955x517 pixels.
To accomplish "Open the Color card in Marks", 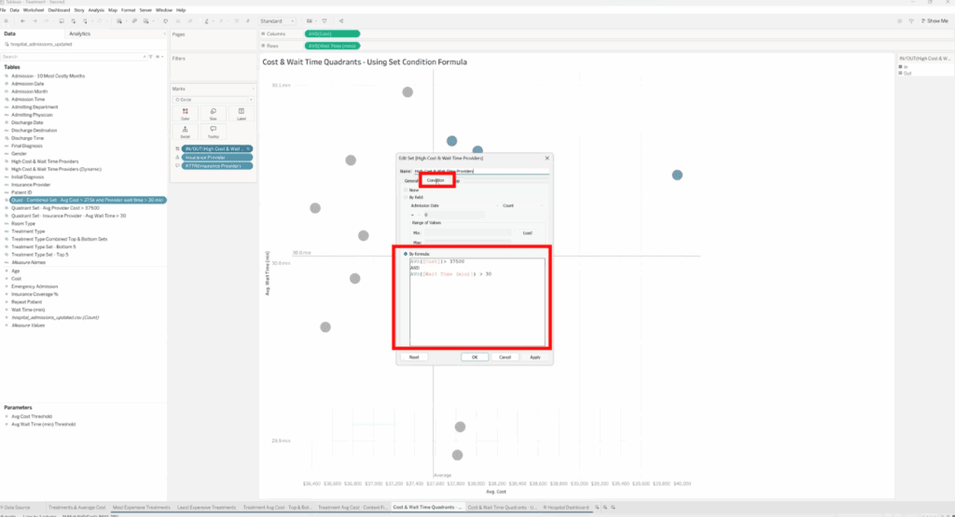I will point(186,114).
